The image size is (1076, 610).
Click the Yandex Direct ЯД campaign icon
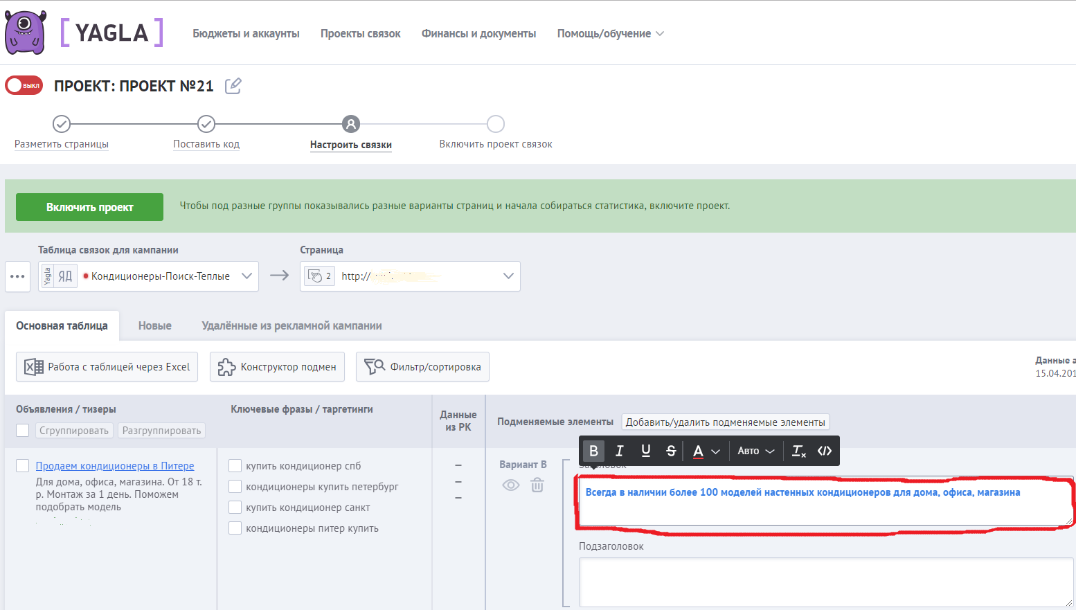tap(65, 276)
